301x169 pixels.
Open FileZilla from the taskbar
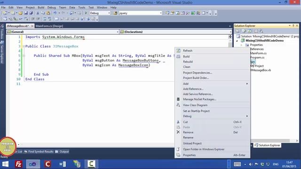[19, 164]
